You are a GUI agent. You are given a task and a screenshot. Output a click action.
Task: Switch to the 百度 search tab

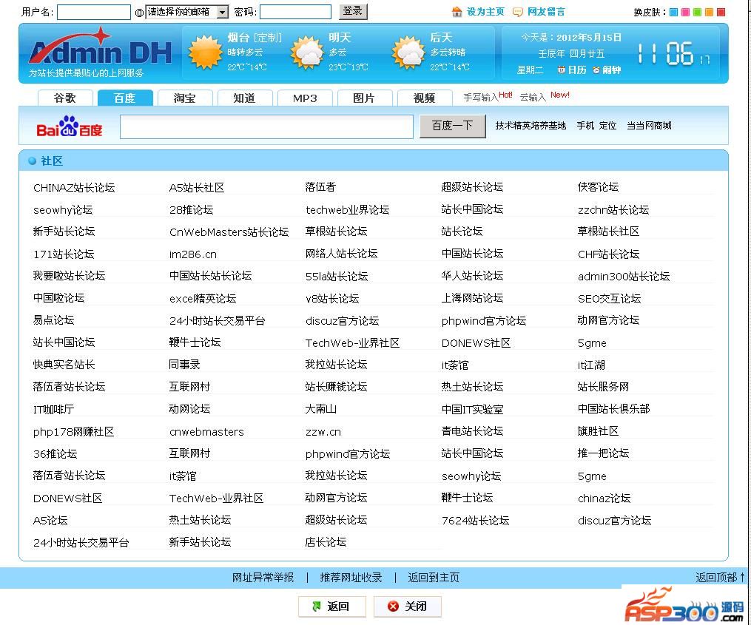pos(125,98)
